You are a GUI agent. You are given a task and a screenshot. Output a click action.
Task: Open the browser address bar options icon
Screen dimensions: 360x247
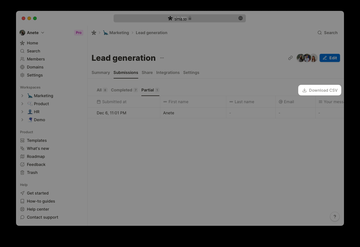(x=241, y=18)
